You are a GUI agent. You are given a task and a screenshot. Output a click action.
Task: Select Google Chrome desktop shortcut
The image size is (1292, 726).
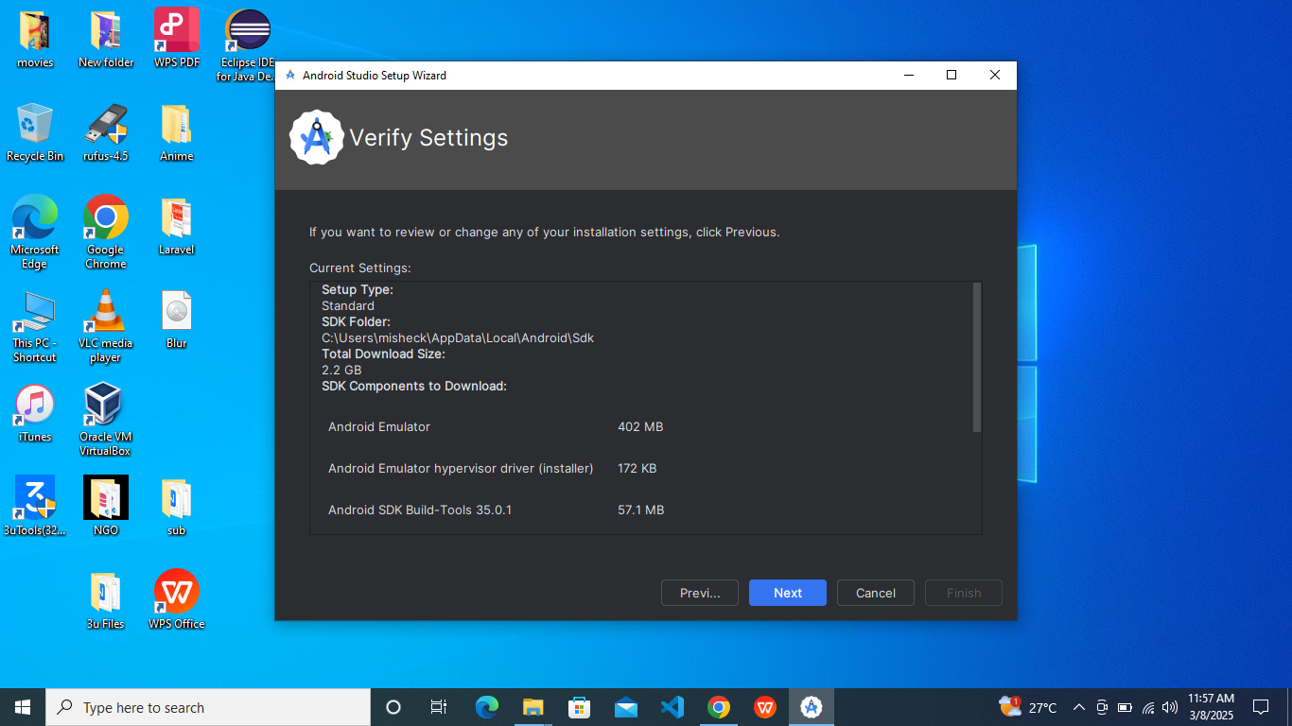pyautogui.click(x=106, y=233)
